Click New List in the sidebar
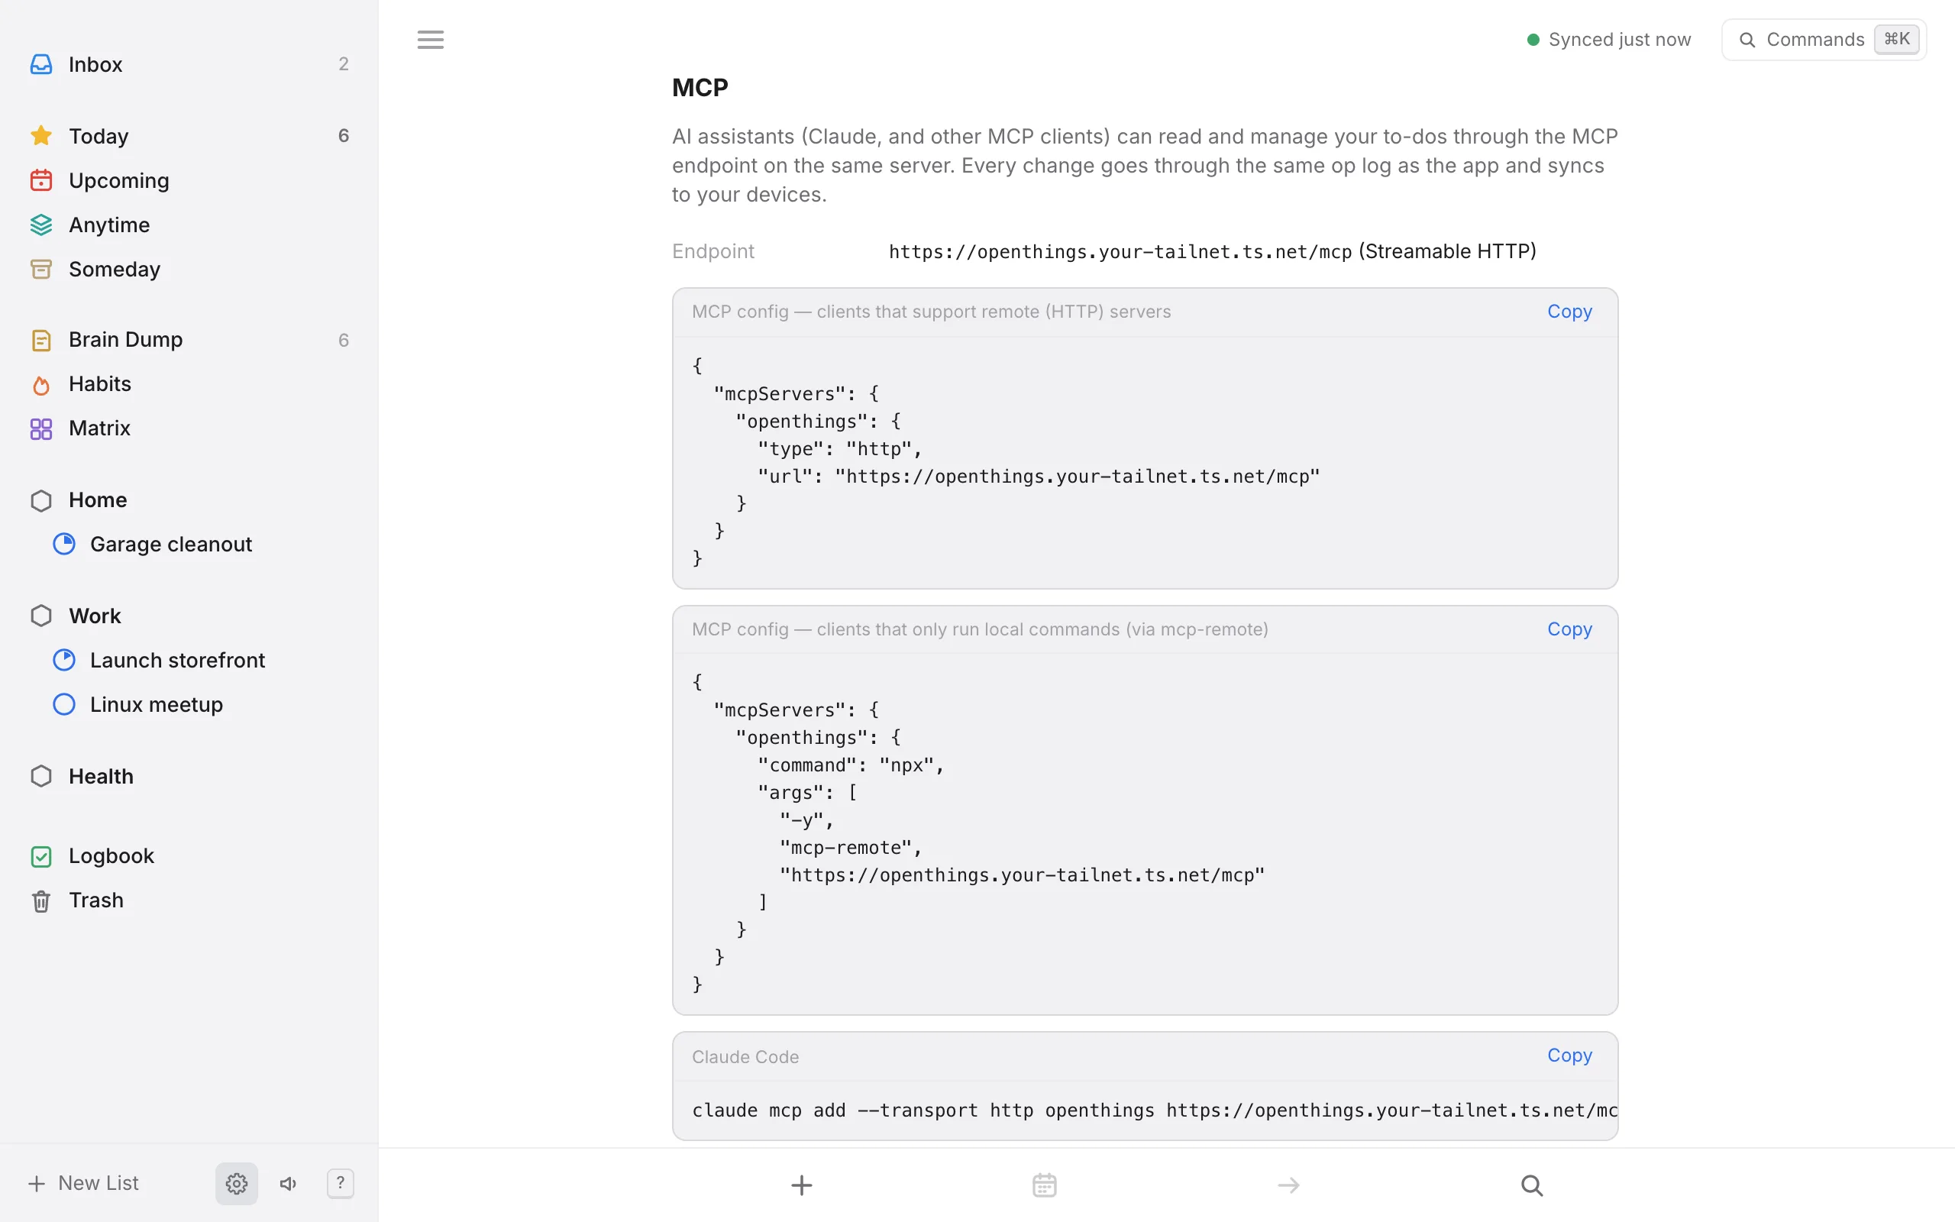The width and height of the screenshot is (1955, 1222). click(84, 1183)
